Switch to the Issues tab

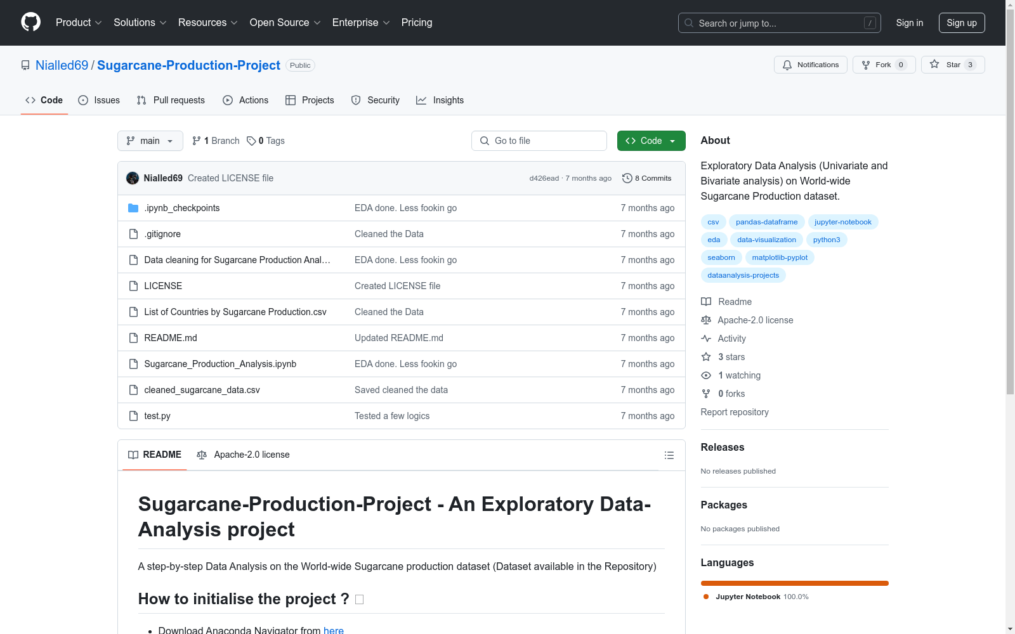99,100
